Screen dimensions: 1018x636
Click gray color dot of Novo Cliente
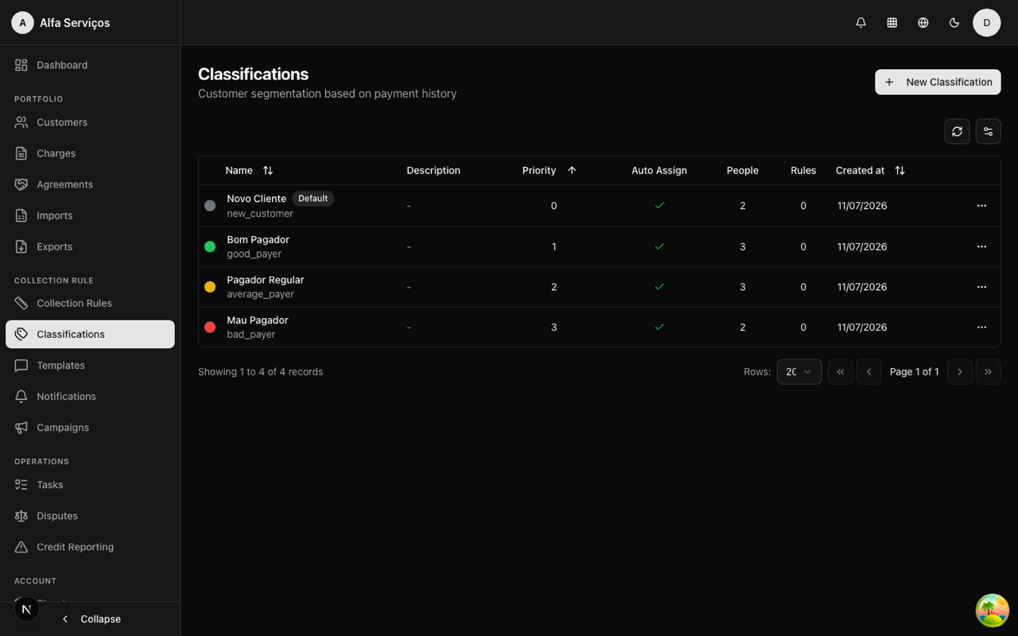[x=210, y=205]
